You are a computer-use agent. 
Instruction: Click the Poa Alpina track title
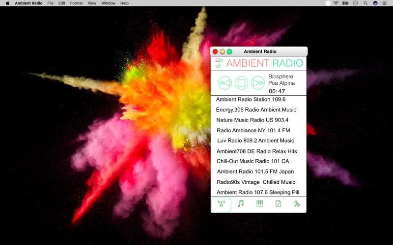pos(281,83)
